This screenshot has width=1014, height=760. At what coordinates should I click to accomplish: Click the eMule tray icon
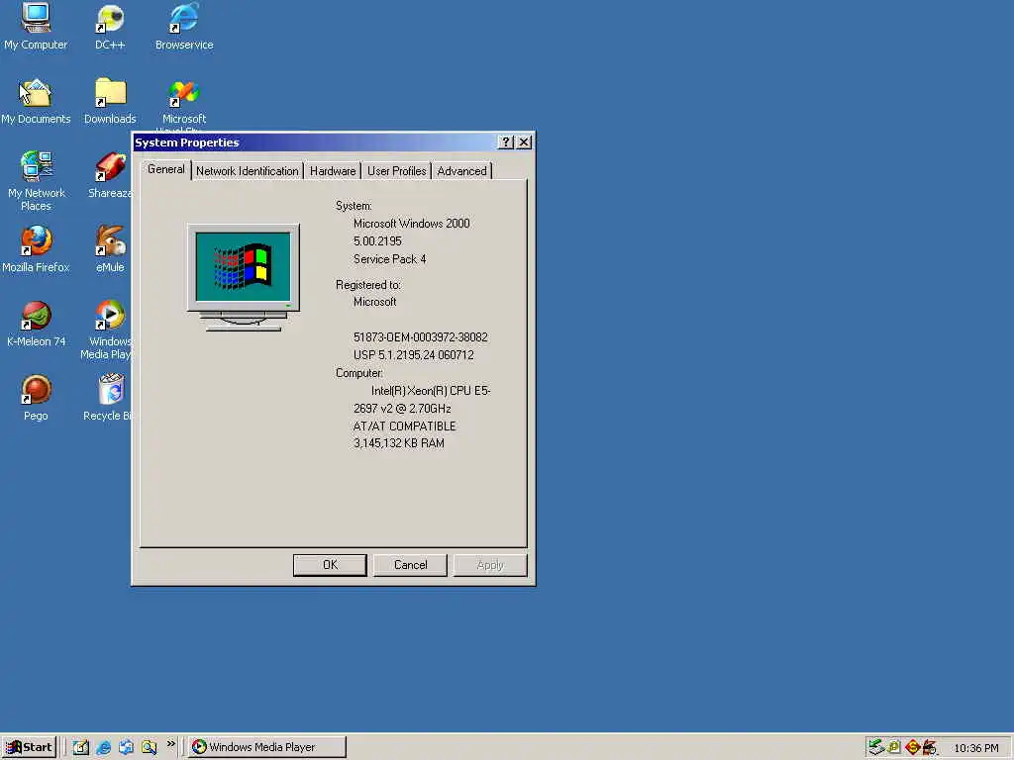pos(930,747)
